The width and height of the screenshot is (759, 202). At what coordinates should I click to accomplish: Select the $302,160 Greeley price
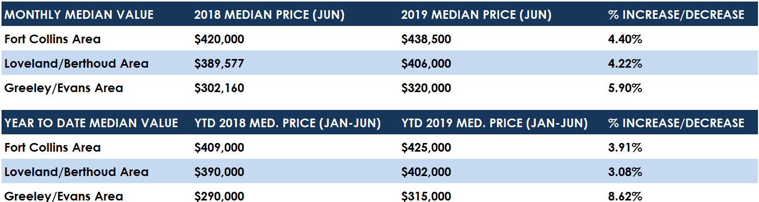219,88
